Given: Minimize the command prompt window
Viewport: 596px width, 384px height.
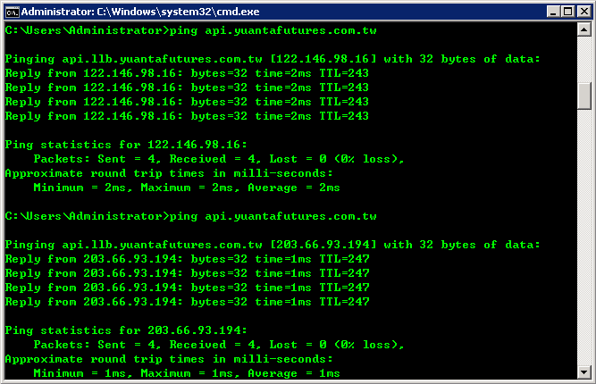Looking at the screenshot, I should (553, 12).
